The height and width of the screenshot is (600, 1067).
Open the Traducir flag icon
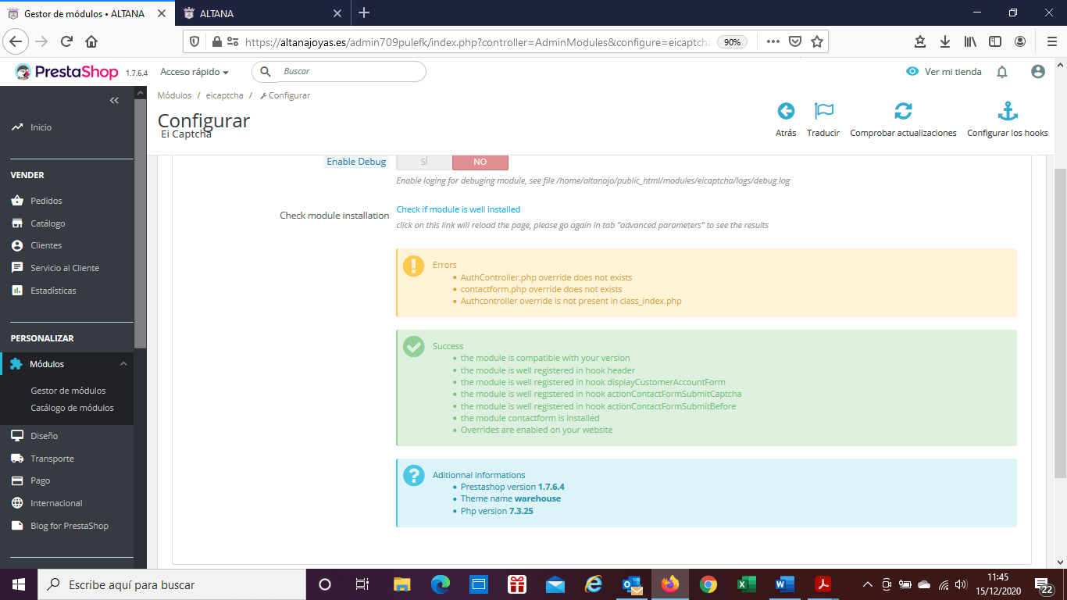click(x=823, y=111)
